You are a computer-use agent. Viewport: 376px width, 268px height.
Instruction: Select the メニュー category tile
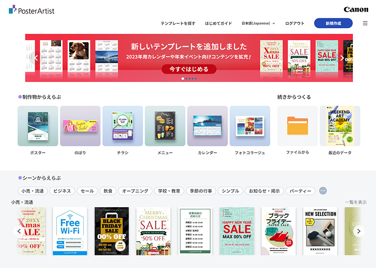click(x=165, y=126)
